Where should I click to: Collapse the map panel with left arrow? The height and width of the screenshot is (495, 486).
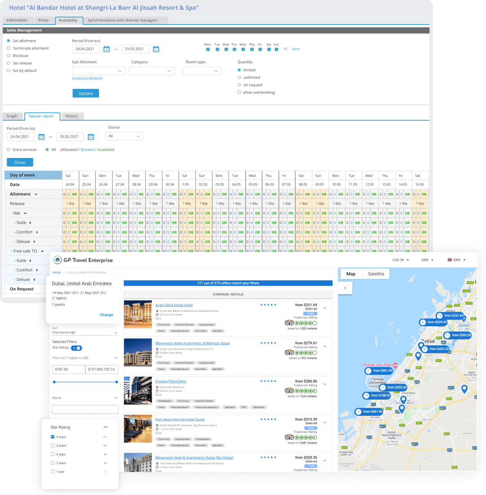click(x=345, y=288)
